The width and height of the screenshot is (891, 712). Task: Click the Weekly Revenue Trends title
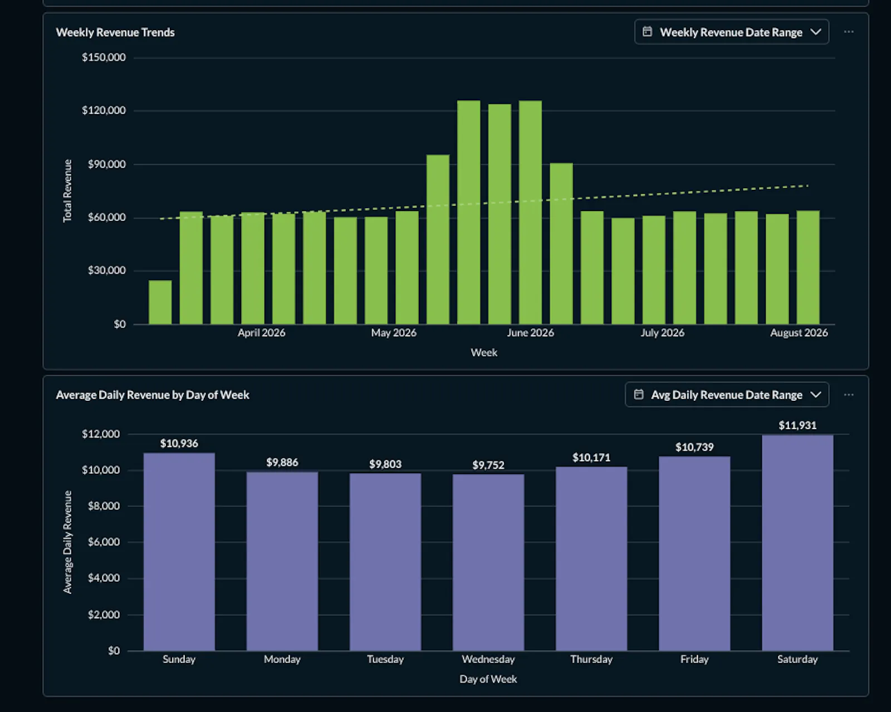tap(115, 32)
